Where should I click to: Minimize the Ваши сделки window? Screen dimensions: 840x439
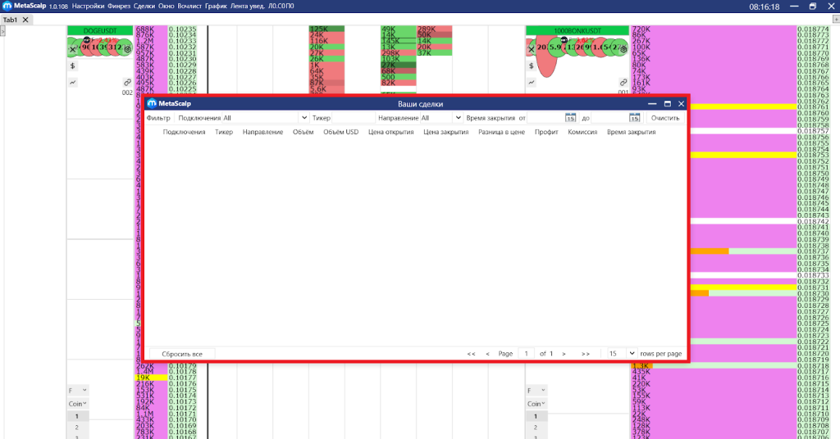[x=652, y=104]
